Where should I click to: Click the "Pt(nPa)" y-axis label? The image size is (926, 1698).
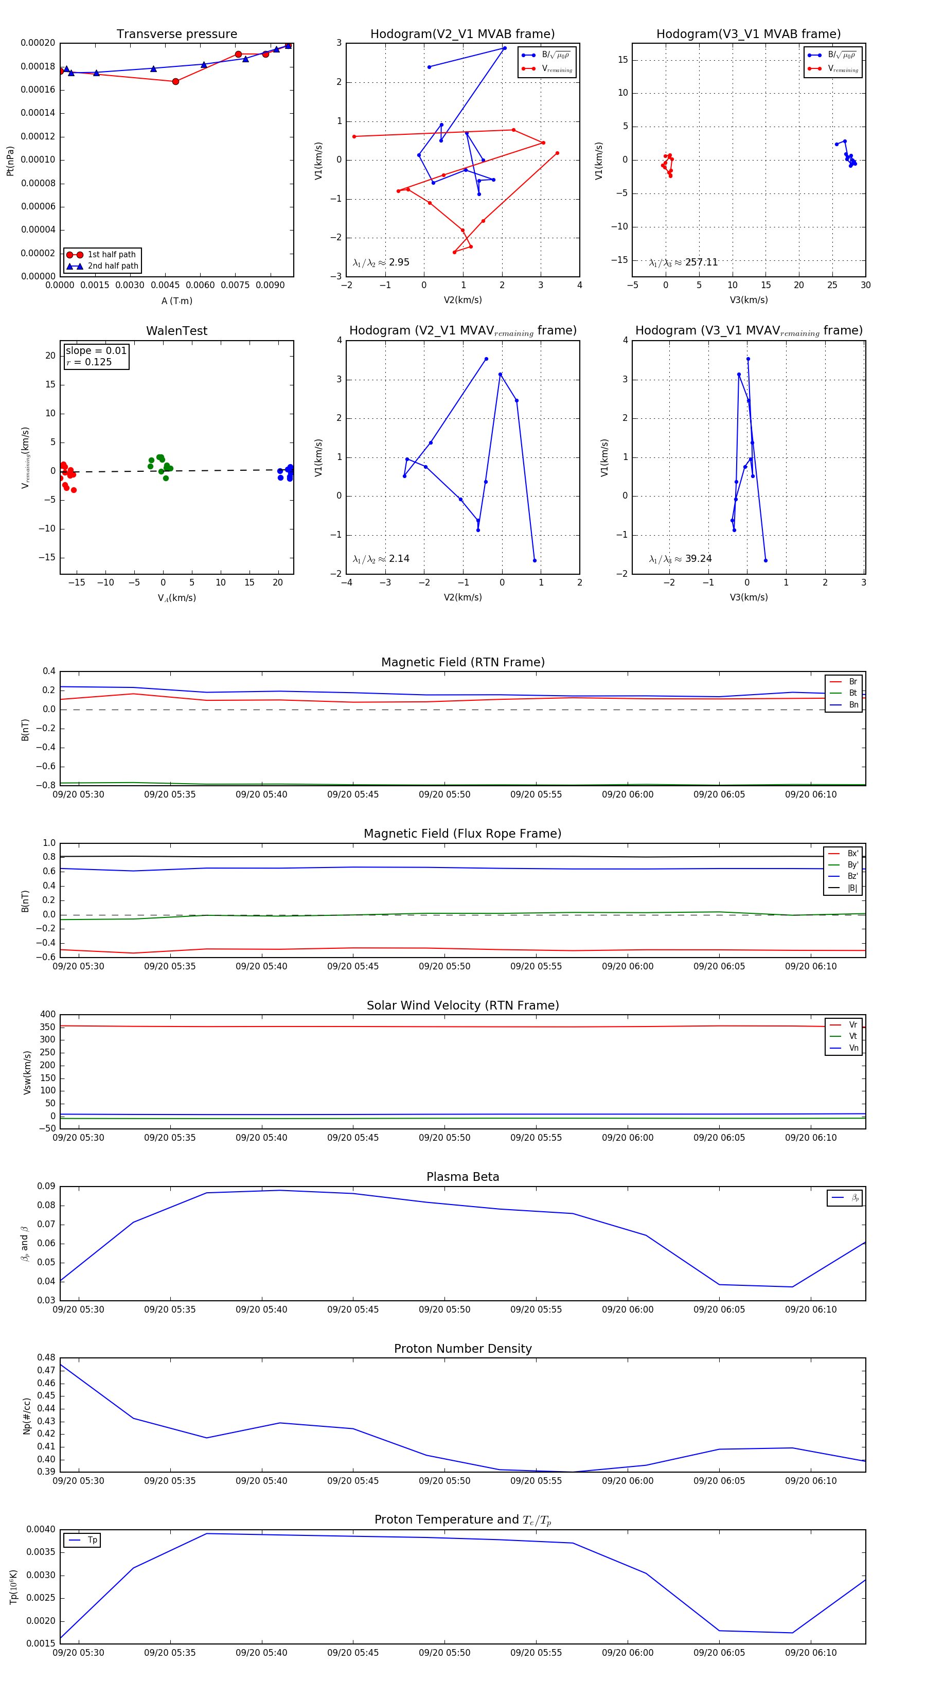tap(10, 160)
